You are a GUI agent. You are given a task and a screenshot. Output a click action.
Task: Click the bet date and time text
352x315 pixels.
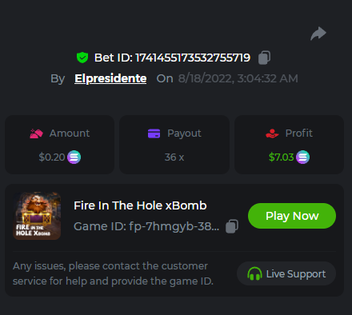coord(238,78)
